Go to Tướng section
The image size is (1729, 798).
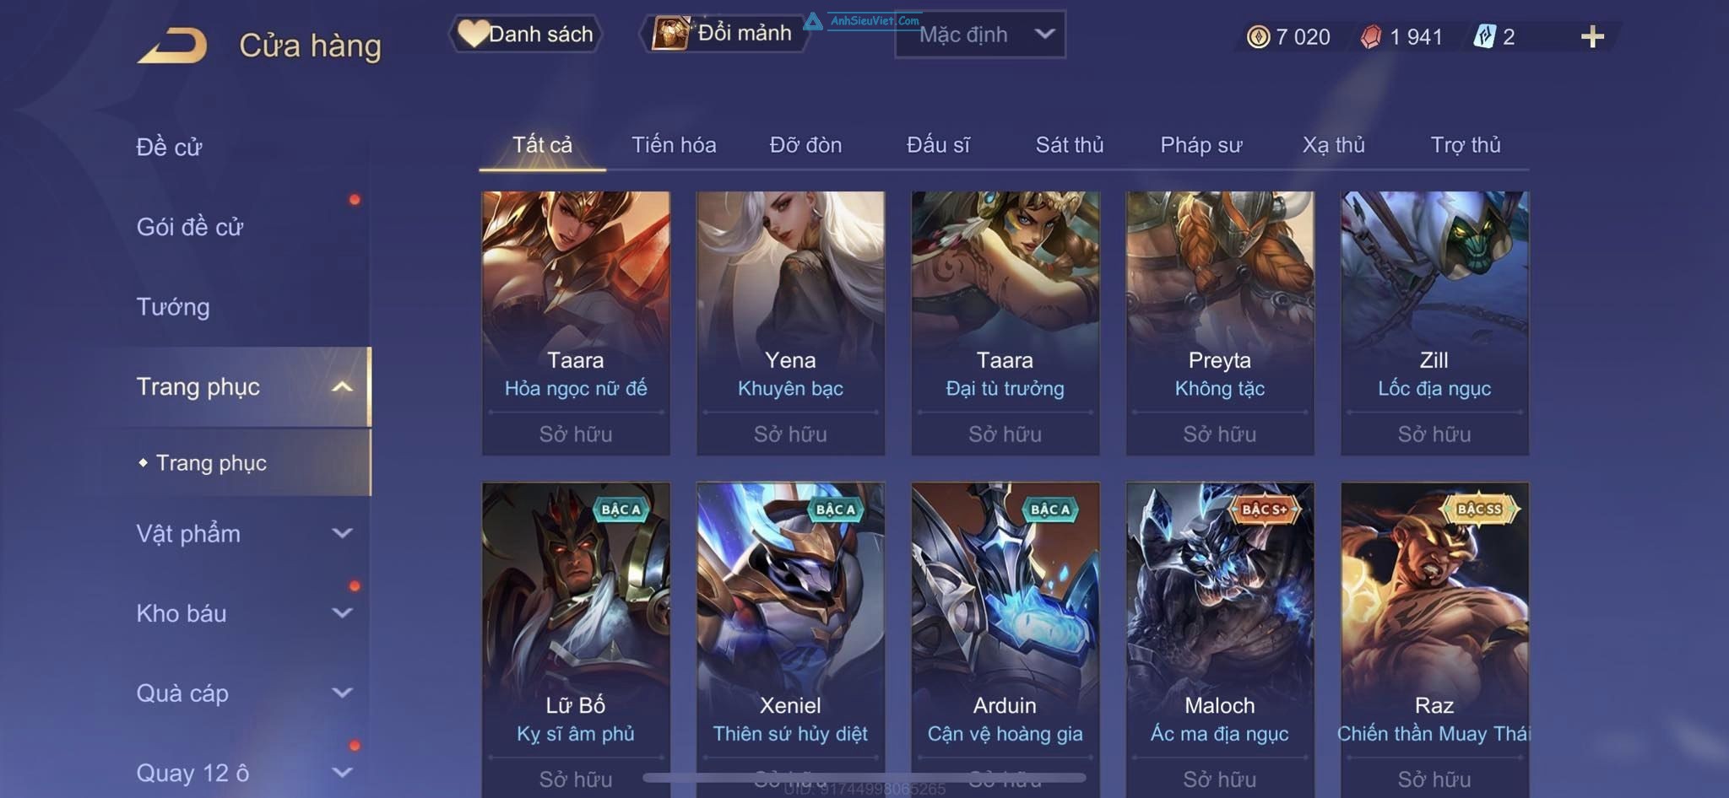pyautogui.click(x=173, y=306)
